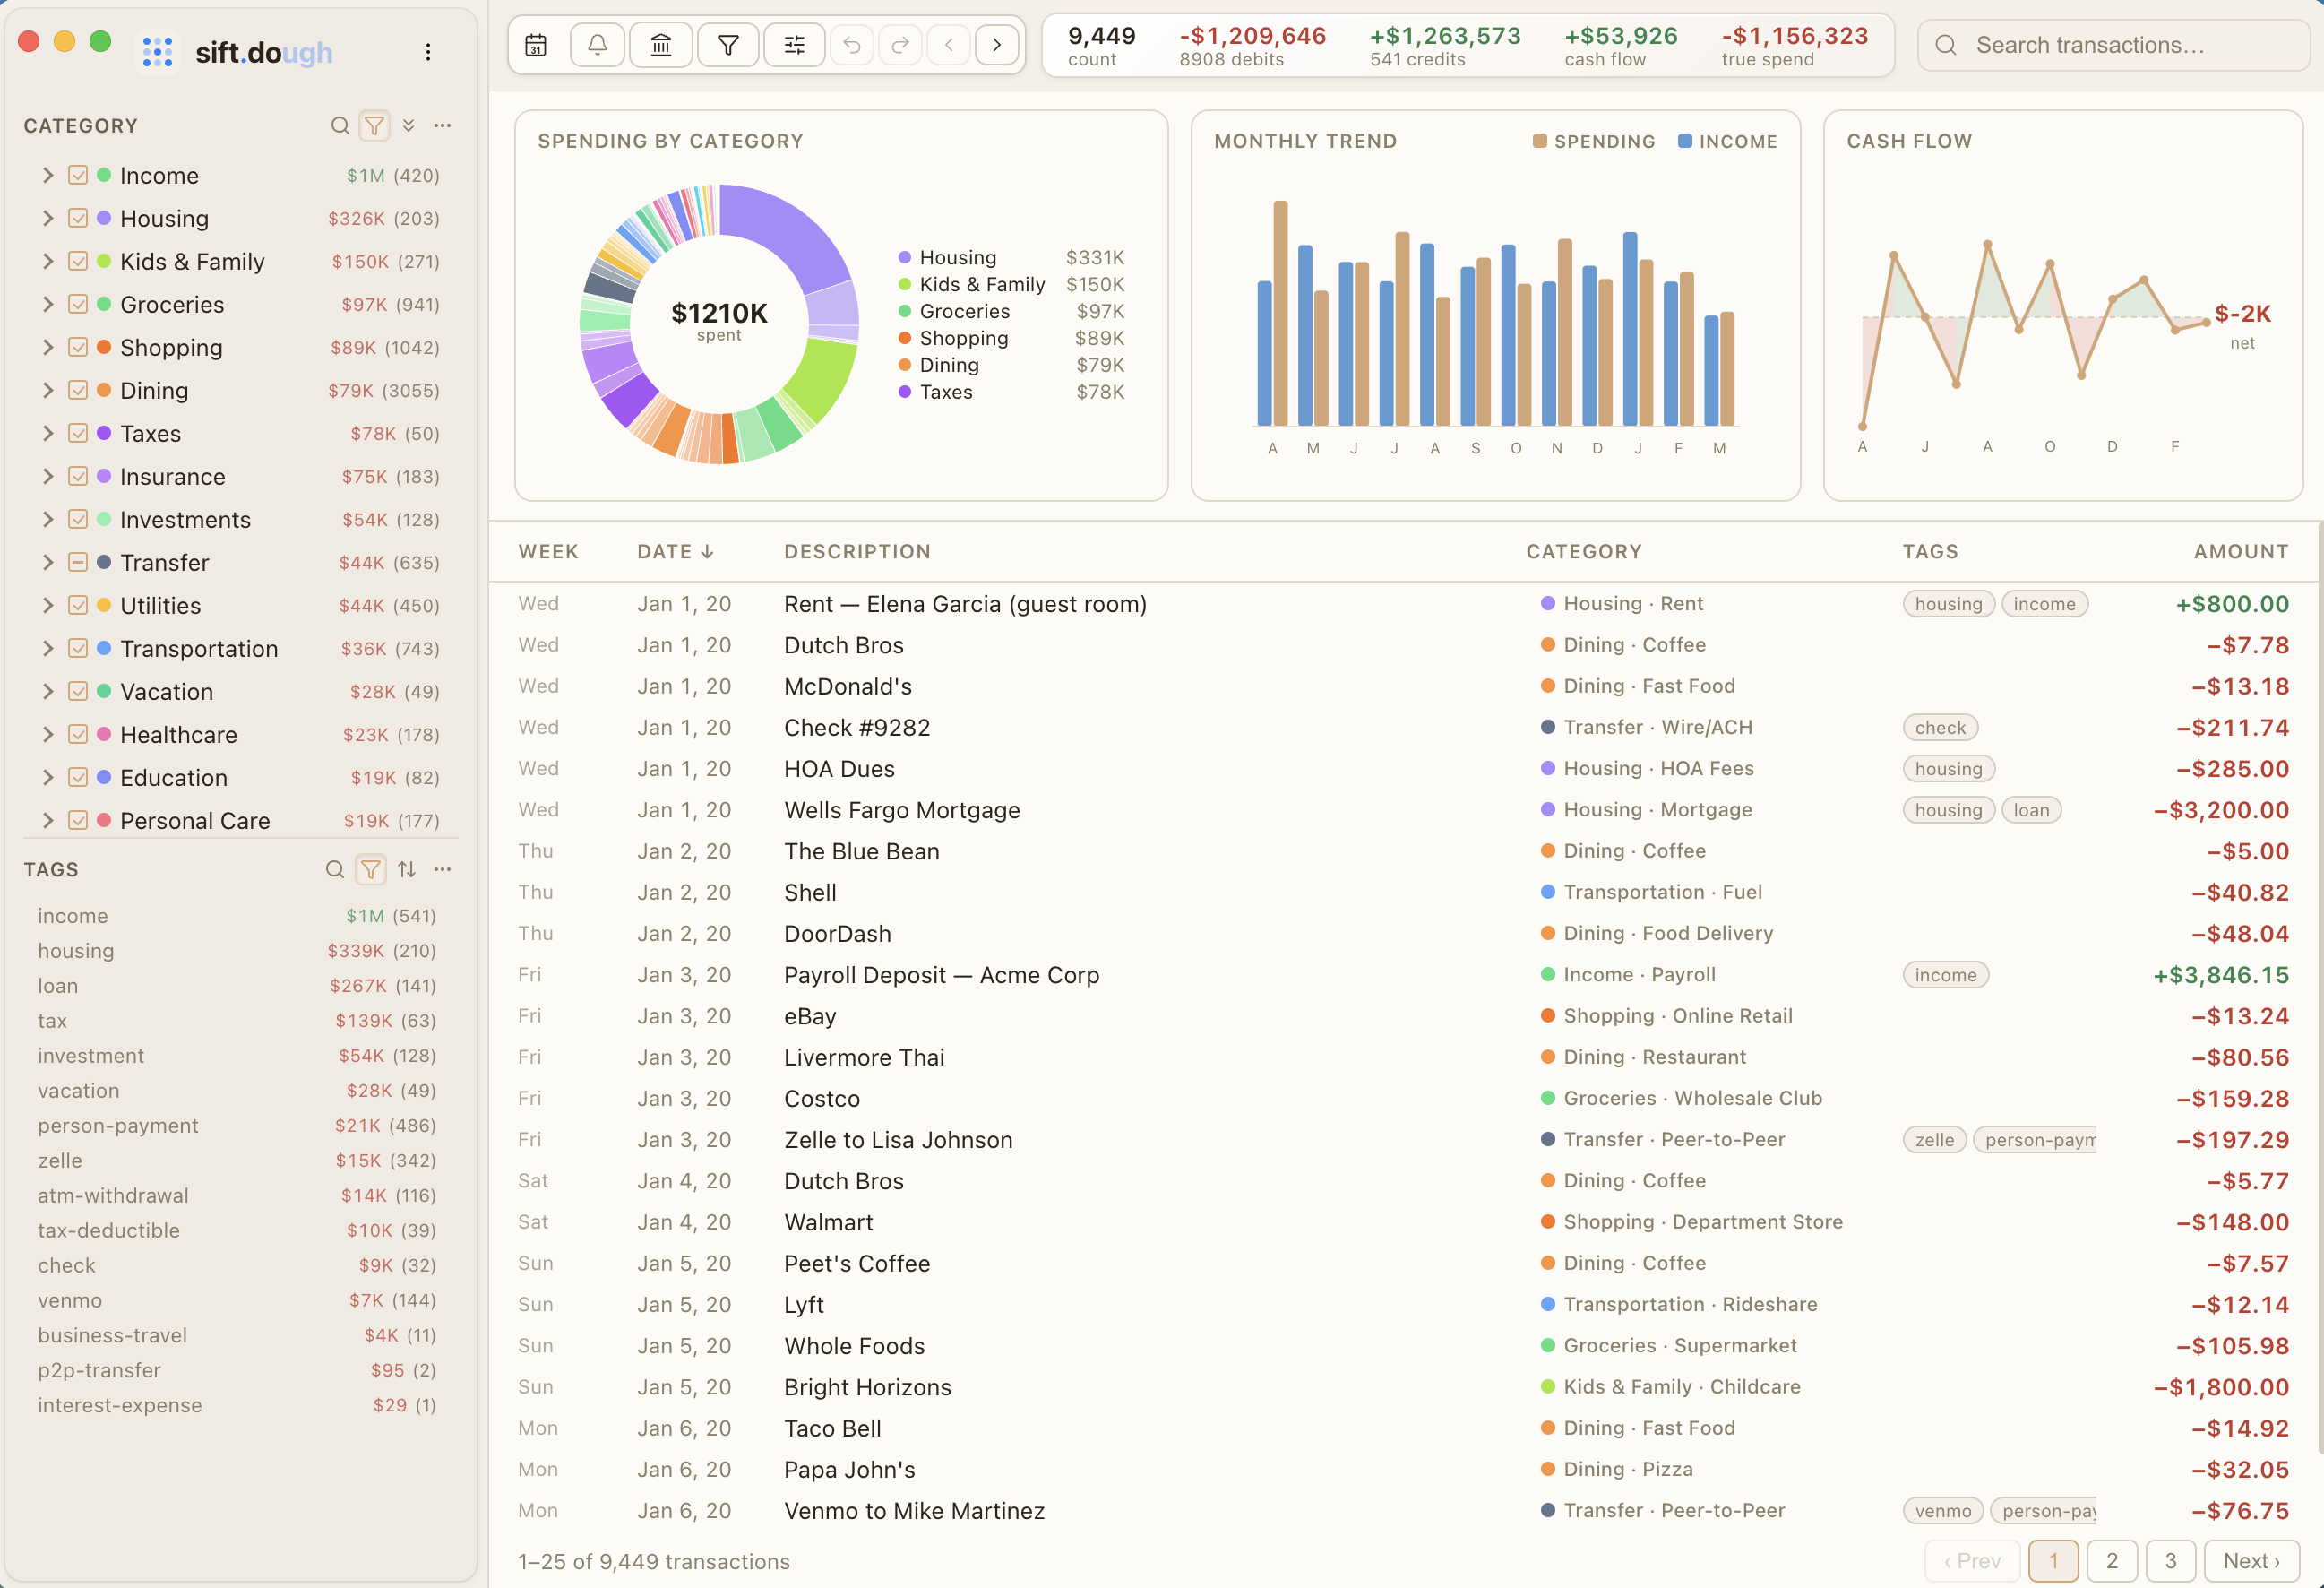Click the purple color dot beside Housing

pyautogui.click(x=104, y=218)
